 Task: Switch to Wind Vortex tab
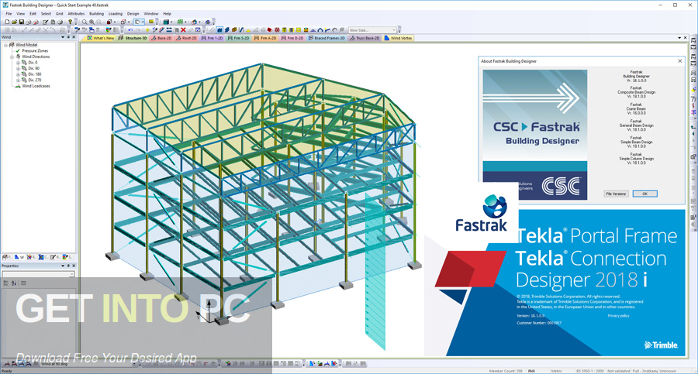398,38
